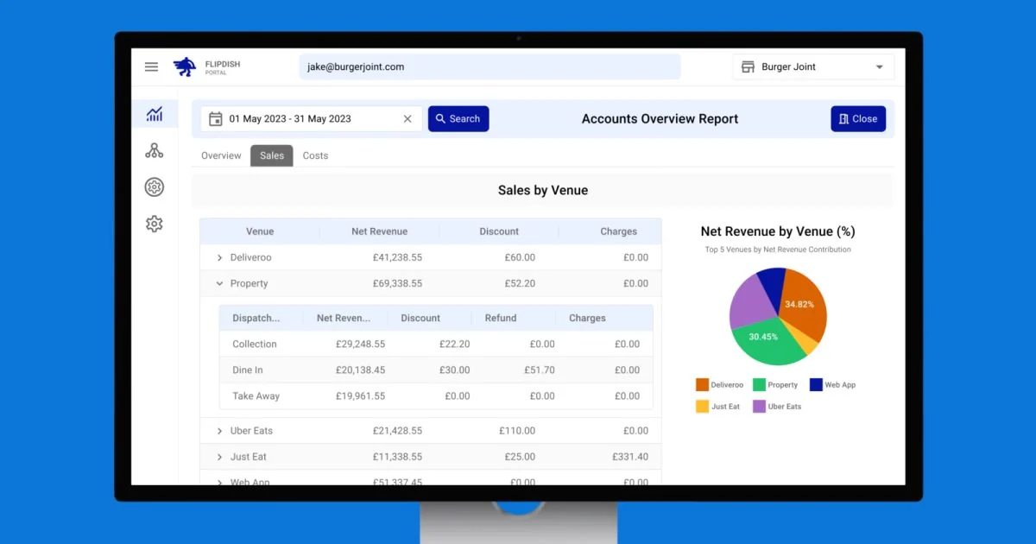Click the Collection dispatch row label
This screenshot has width=1036, height=544.
pyautogui.click(x=255, y=345)
